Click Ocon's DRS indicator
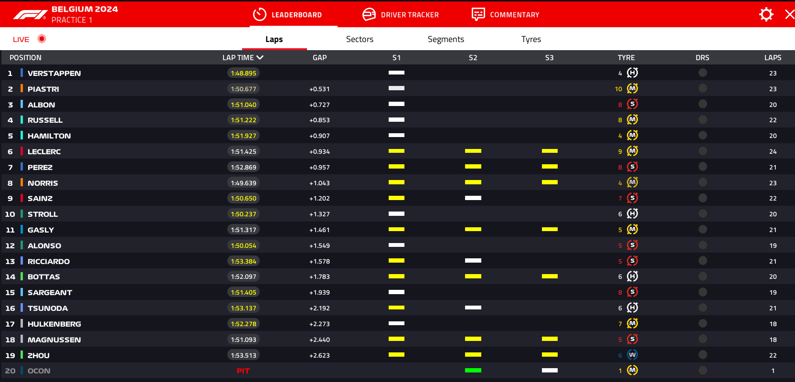The image size is (795, 382). point(702,370)
